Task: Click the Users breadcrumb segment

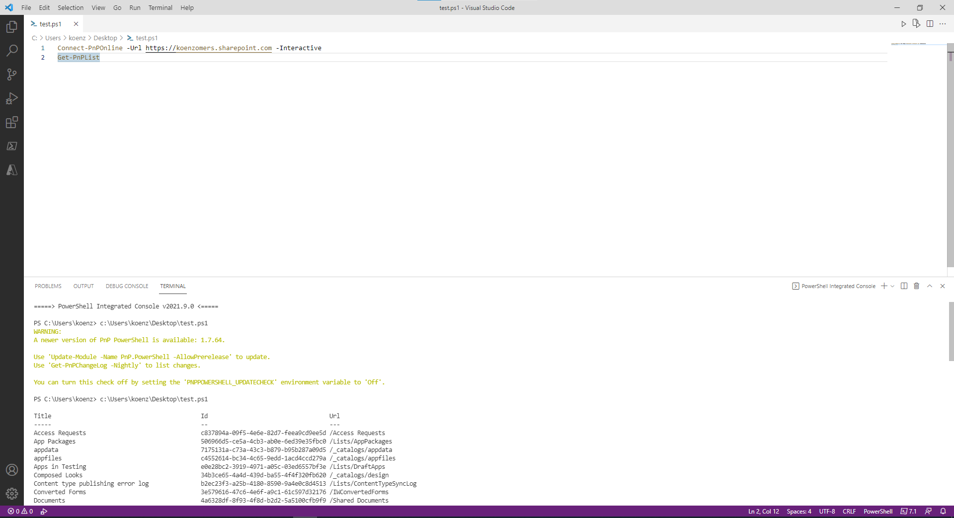Action: click(x=53, y=38)
